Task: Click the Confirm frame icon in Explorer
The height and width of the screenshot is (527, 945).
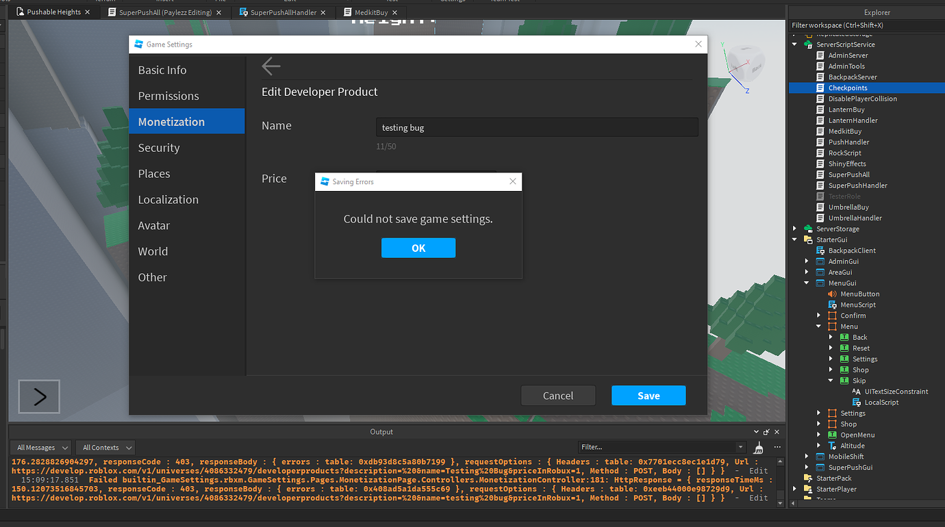Action: click(833, 316)
